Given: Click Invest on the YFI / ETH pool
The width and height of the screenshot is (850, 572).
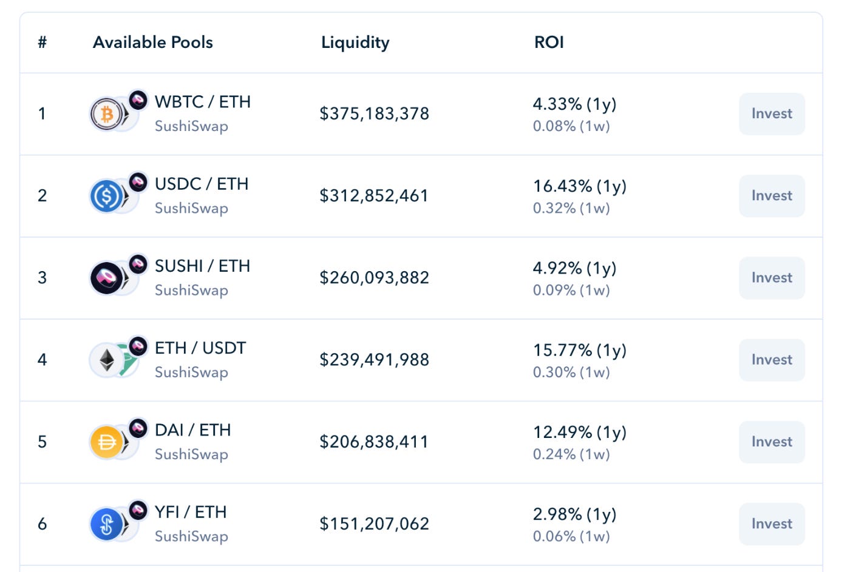Looking at the screenshot, I should pos(771,523).
